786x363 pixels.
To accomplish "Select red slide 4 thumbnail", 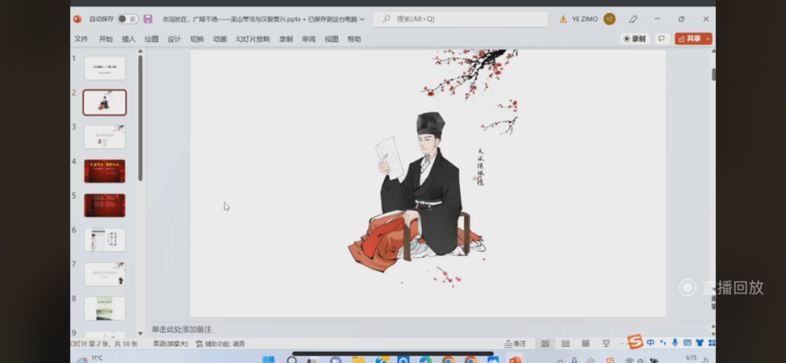I will 105,171.
